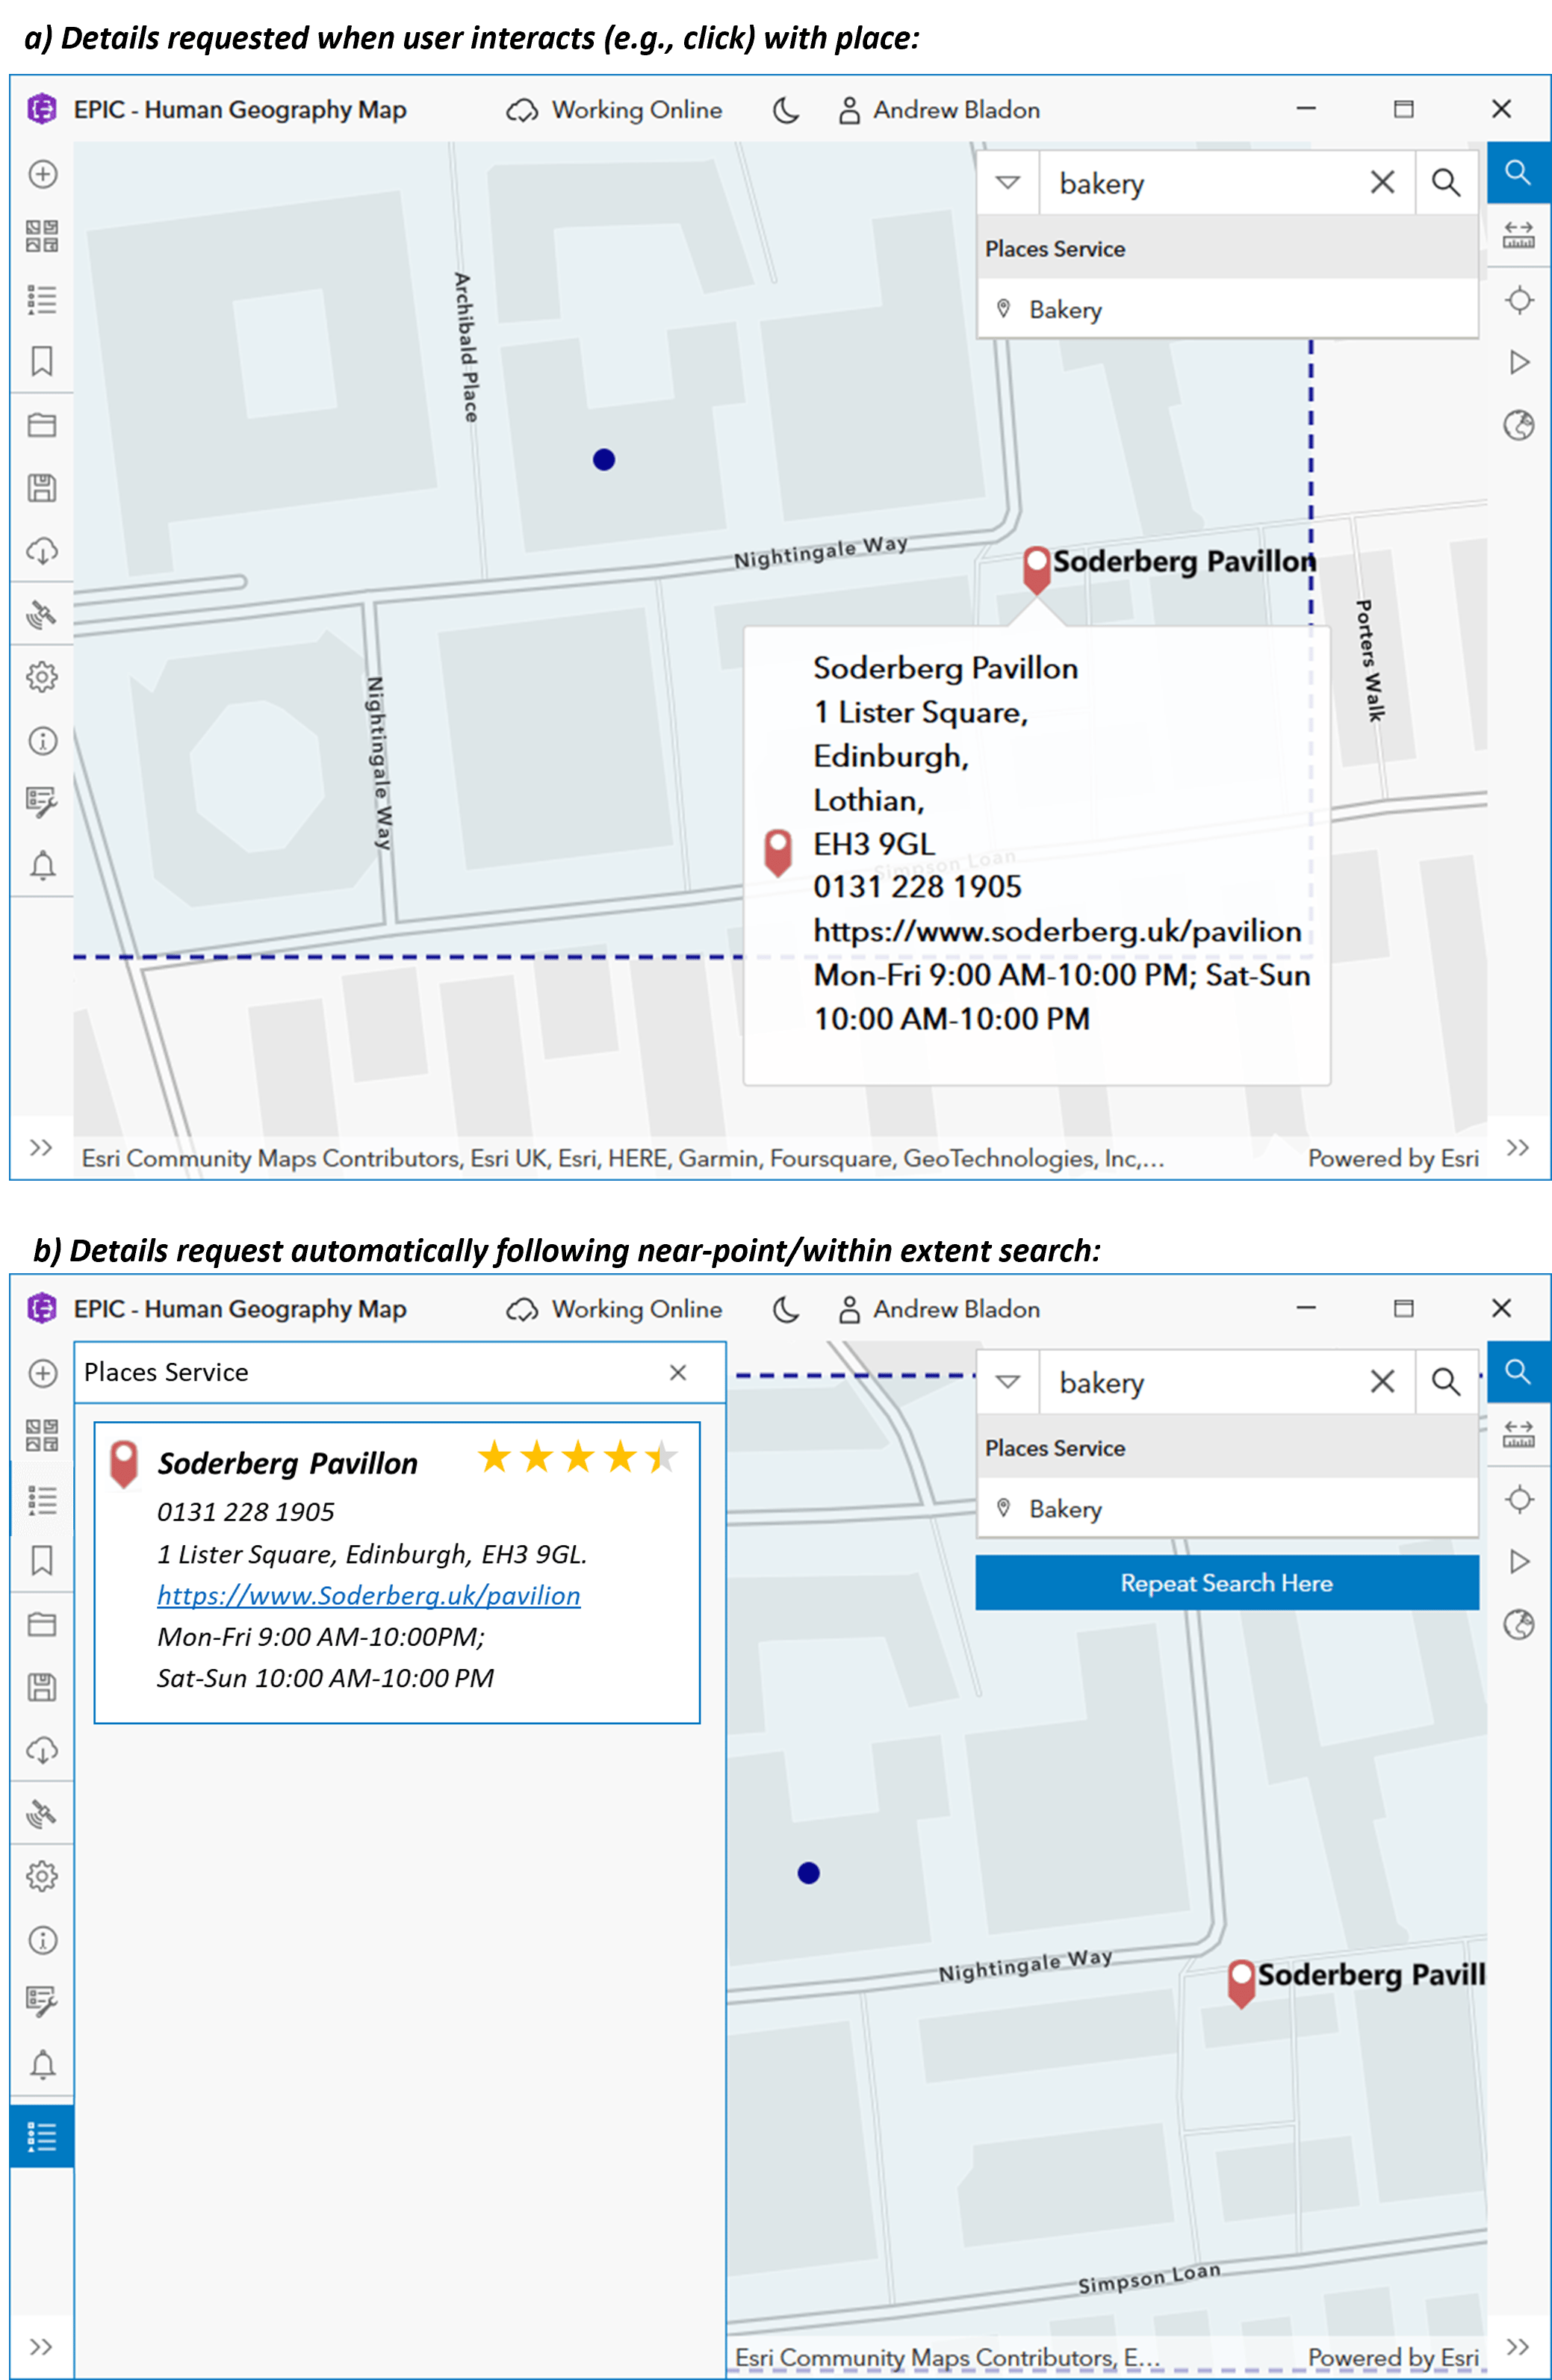
Task: Toggle dark mode moon icon in lower window
Action: tap(787, 1309)
